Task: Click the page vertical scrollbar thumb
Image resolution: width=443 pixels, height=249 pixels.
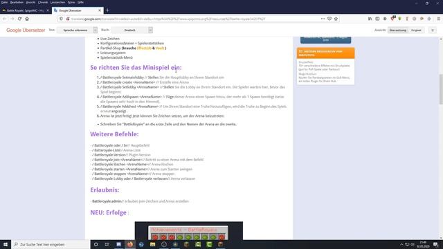Action: pyautogui.click(x=441, y=89)
